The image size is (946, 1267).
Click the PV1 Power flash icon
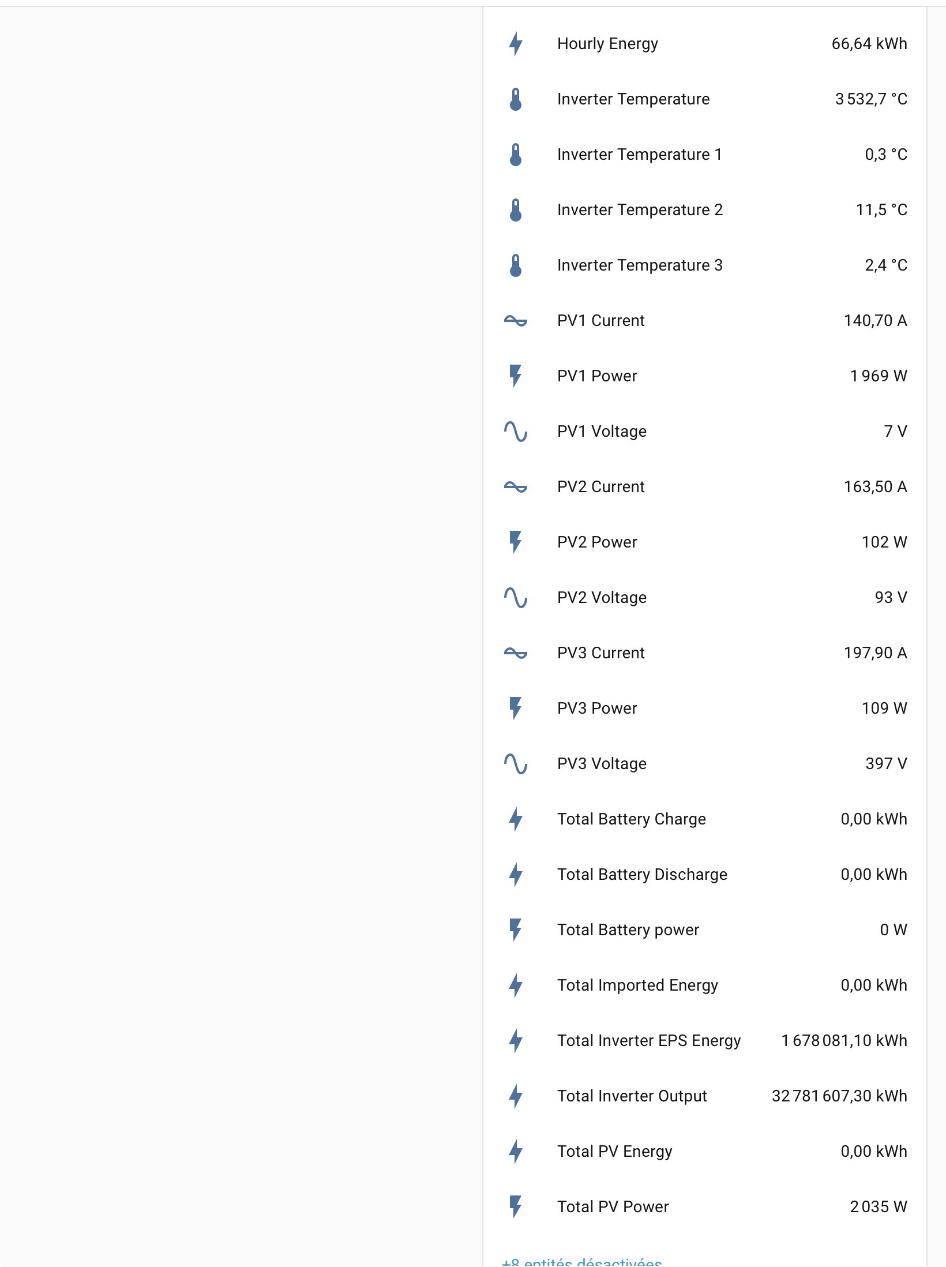tap(516, 376)
